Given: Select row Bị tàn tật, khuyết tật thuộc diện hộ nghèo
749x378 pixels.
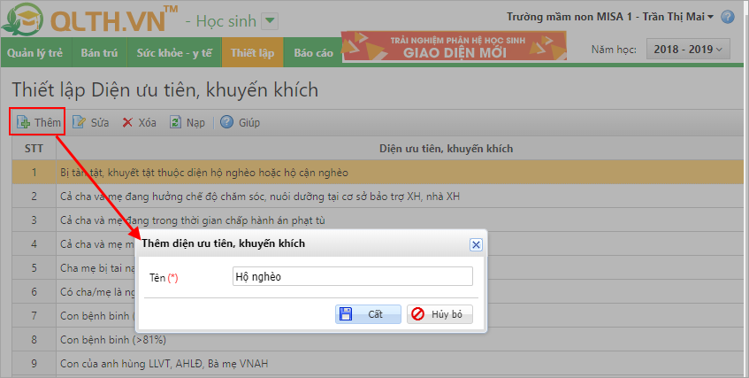Looking at the screenshot, I should point(378,173).
